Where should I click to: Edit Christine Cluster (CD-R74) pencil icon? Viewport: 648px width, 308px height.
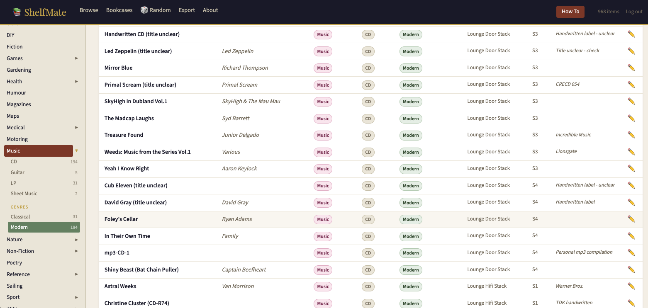click(x=631, y=303)
